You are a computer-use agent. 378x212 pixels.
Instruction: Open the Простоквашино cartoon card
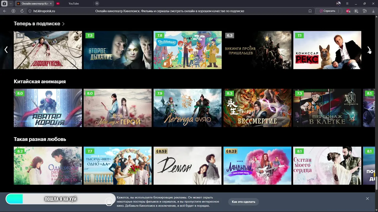tap(188, 50)
